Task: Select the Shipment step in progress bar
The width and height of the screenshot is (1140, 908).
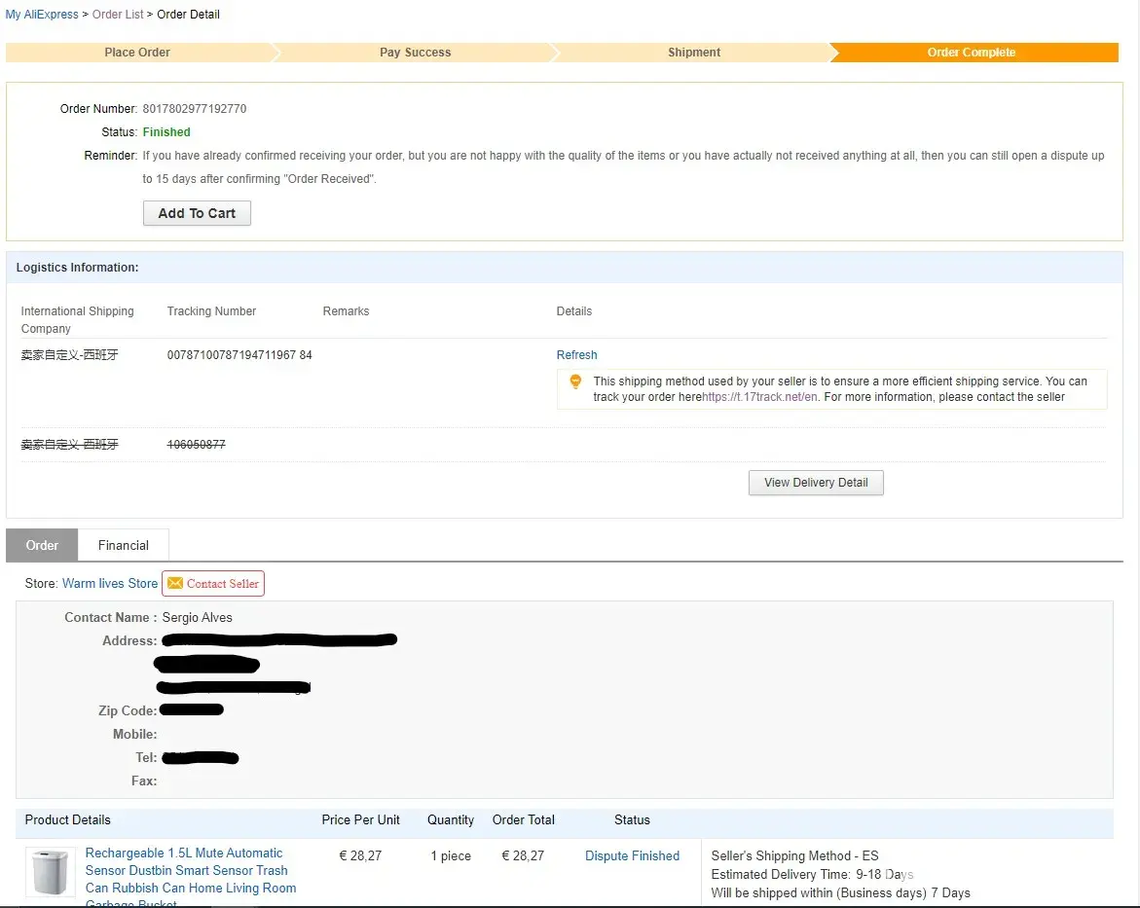Action: coord(694,53)
